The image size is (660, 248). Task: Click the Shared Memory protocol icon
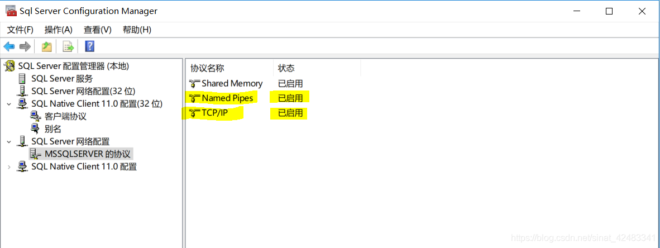click(x=195, y=83)
